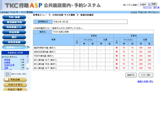
Task: Click the 納入通知書・右下 (様式1) row label
Action: pyautogui.click(x=45, y=68)
